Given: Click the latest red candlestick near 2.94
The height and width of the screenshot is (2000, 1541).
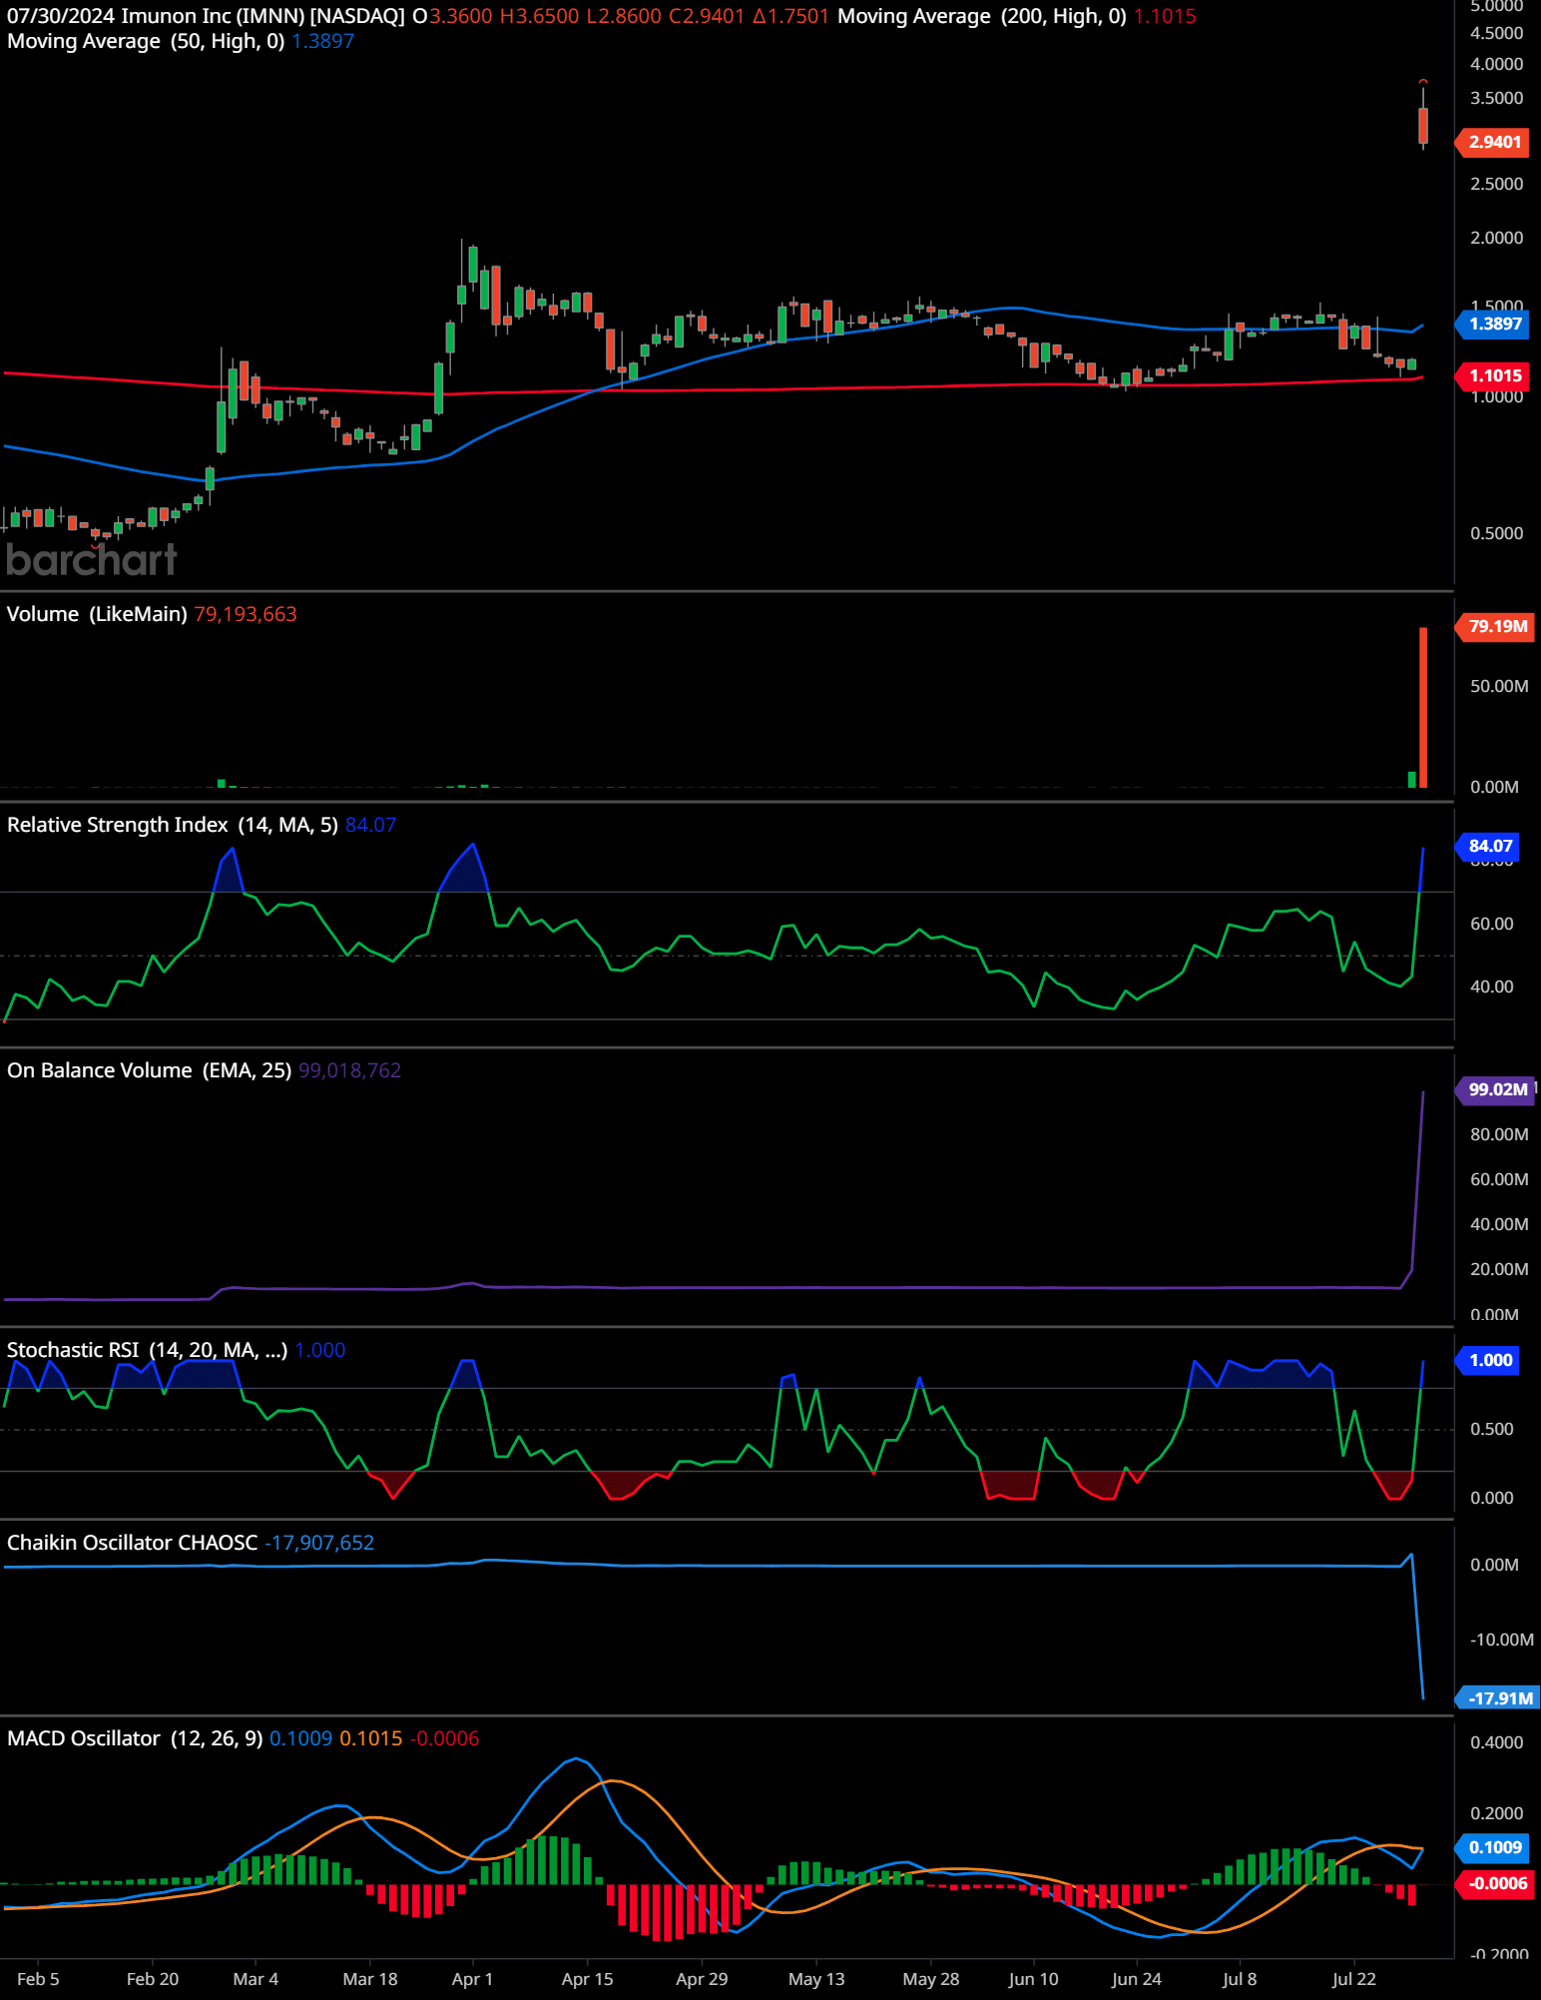Looking at the screenshot, I should tap(1423, 126).
